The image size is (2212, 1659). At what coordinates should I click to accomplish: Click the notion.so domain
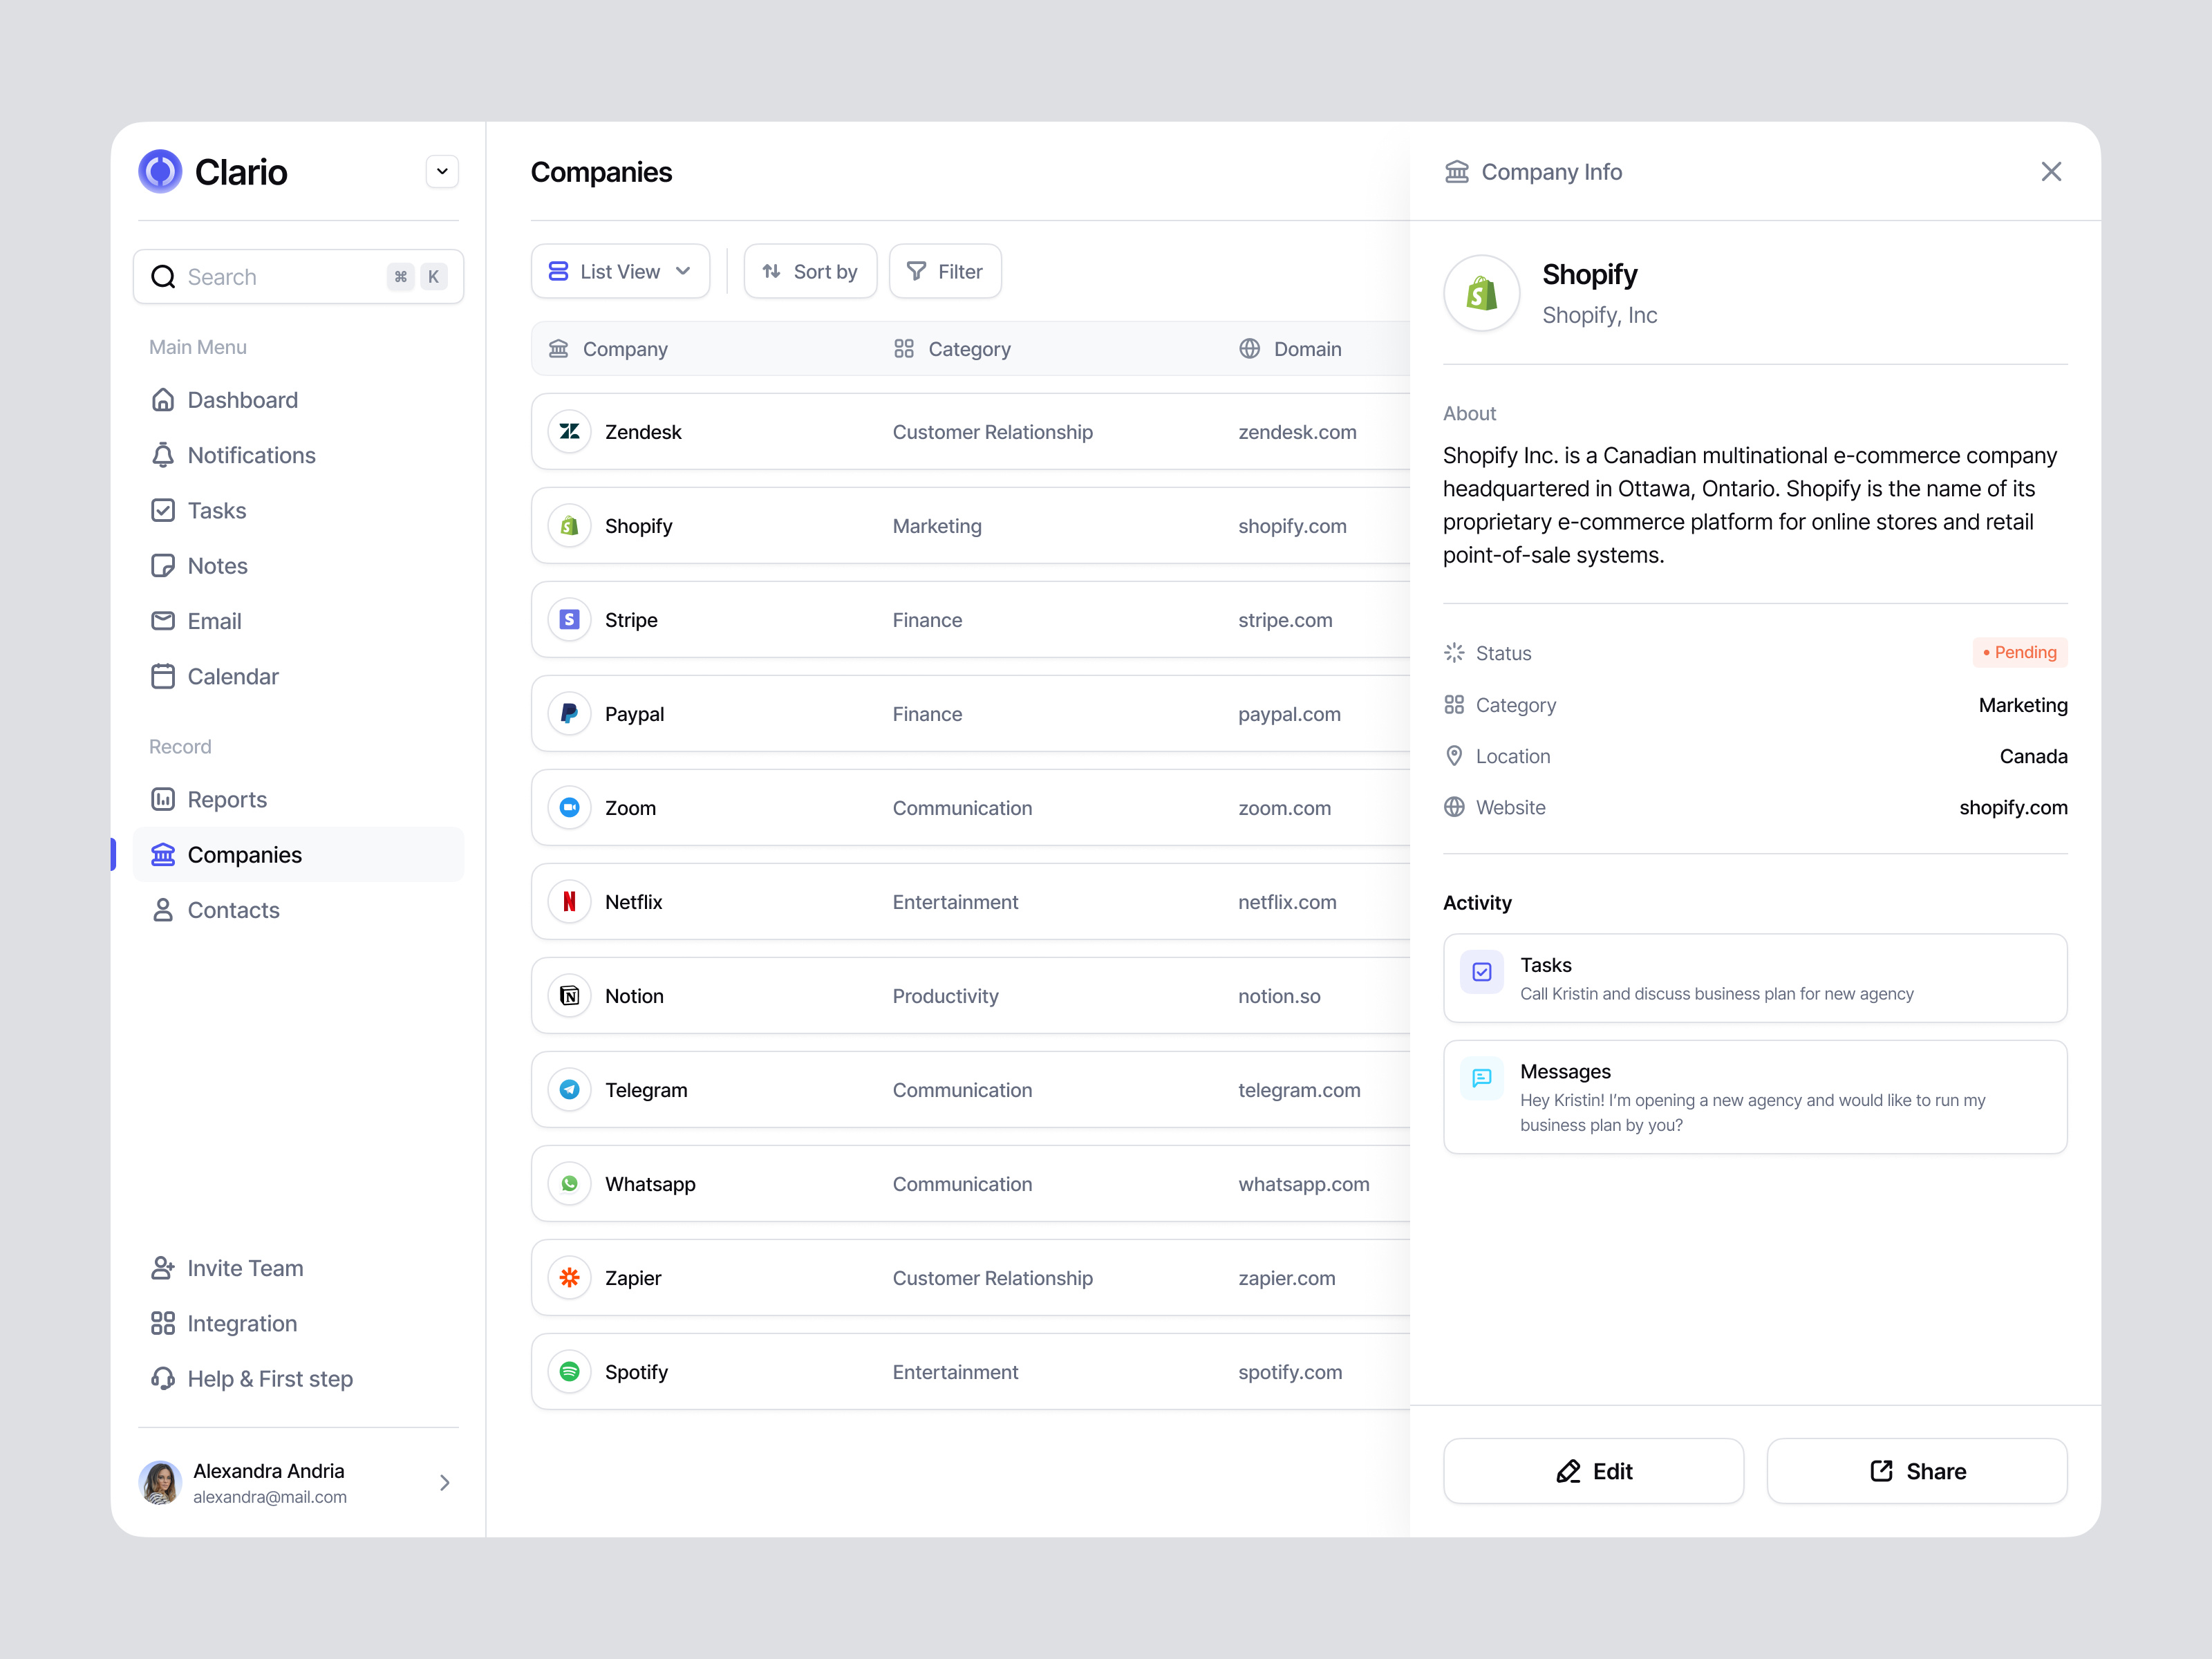[x=1279, y=996]
